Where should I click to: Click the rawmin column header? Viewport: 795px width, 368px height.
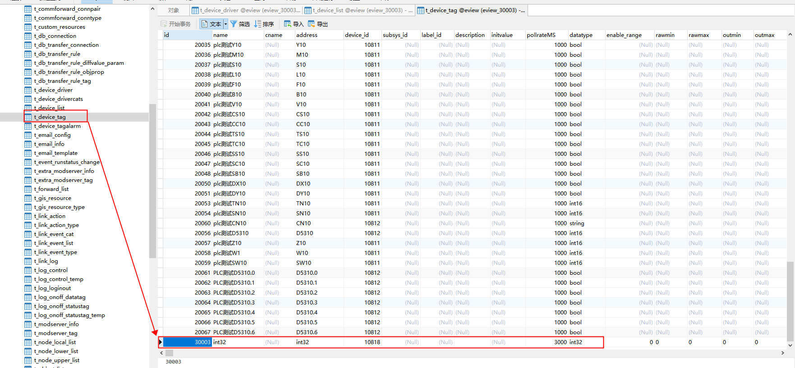[671, 35]
